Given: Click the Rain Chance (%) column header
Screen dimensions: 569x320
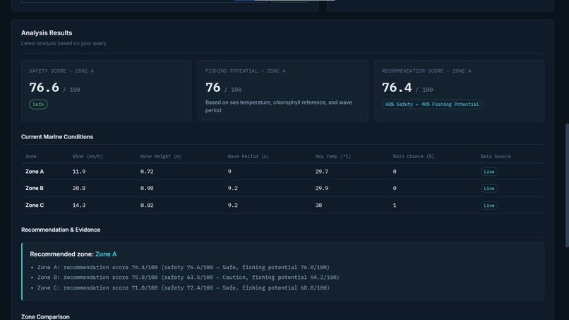Looking at the screenshot, I should (x=413, y=157).
